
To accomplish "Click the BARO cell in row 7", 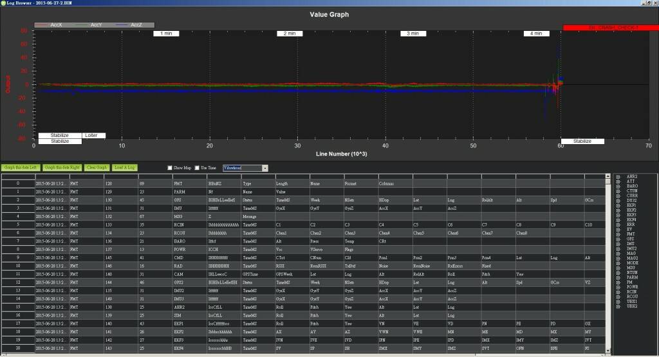I will pyautogui.click(x=190, y=241).
